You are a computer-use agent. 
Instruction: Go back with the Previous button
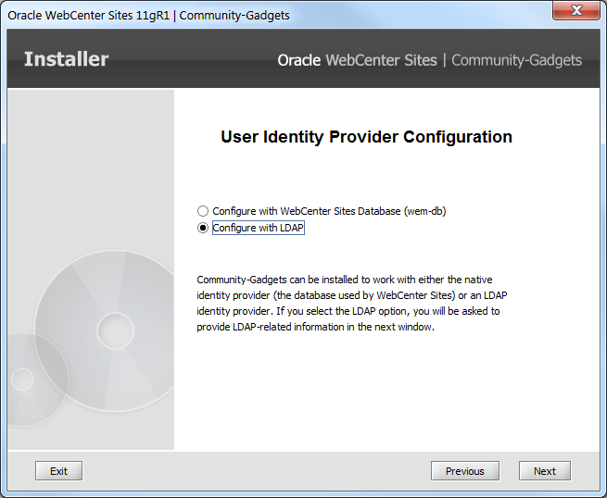465,471
